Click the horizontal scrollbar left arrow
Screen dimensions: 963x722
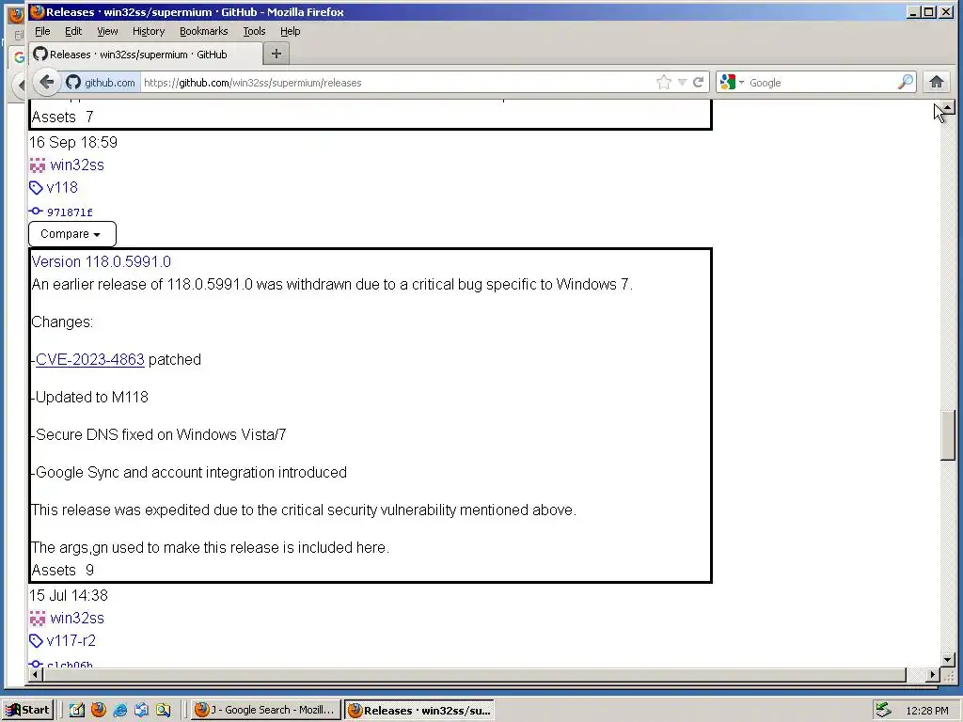(36, 675)
